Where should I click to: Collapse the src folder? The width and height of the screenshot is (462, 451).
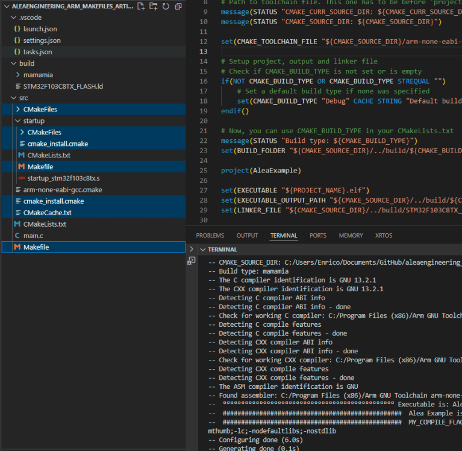13,98
